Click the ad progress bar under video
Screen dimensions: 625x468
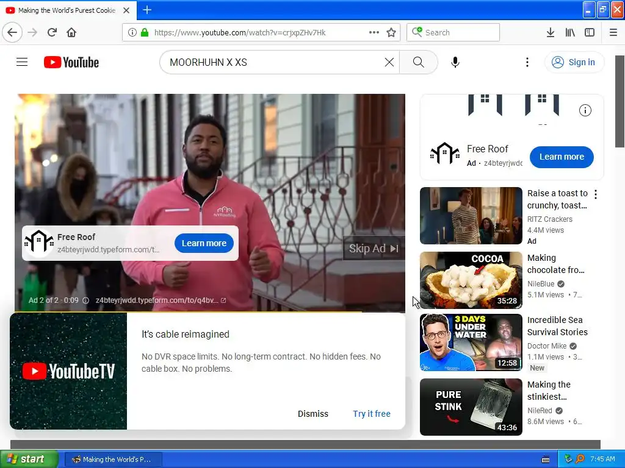pyautogui.click(x=210, y=311)
